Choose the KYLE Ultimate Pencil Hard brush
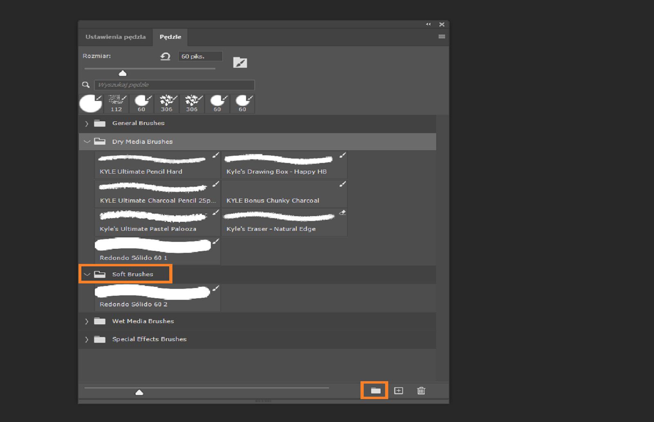Viewport: 654px width, 422px height. 157,165
